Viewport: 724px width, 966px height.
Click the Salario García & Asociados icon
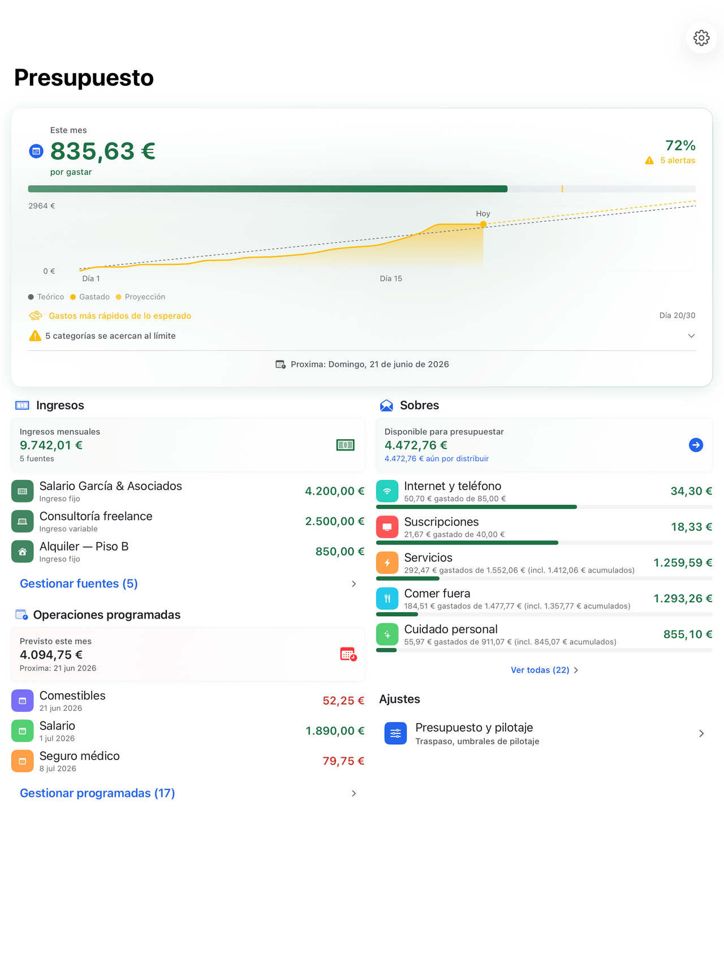[23, 491]
